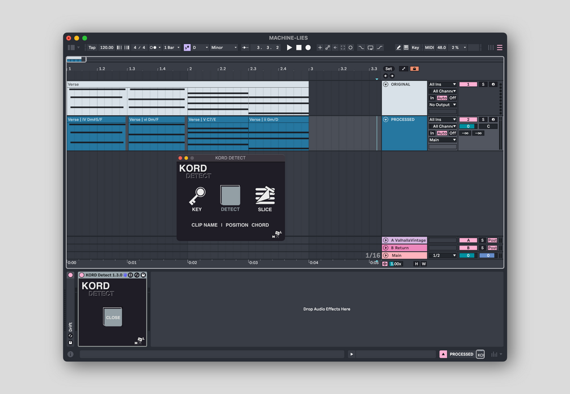The image size is (570, 394).
Task: Toggle the Loop switch icon
Action: (x=370, y=48)
